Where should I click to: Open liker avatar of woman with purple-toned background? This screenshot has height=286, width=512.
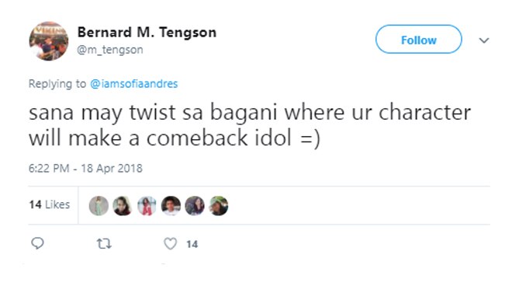coord(195,206)
